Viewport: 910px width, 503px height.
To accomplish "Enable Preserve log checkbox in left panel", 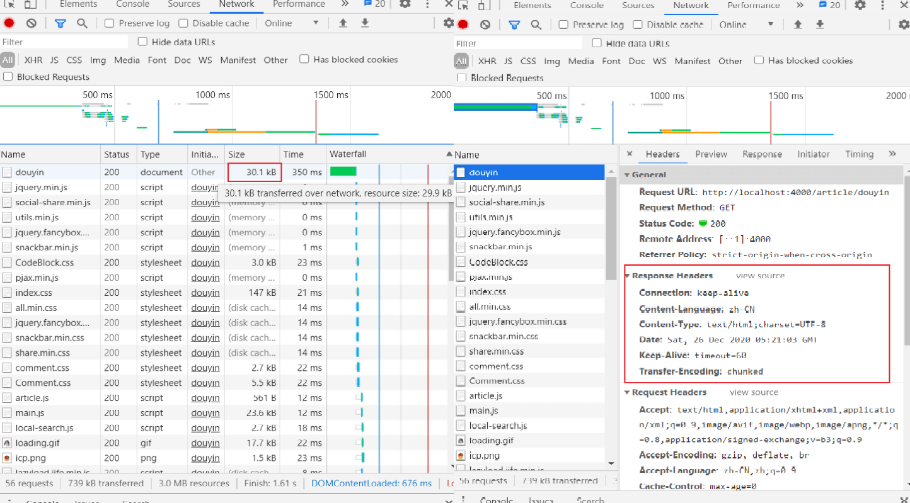I will (110, 23).
